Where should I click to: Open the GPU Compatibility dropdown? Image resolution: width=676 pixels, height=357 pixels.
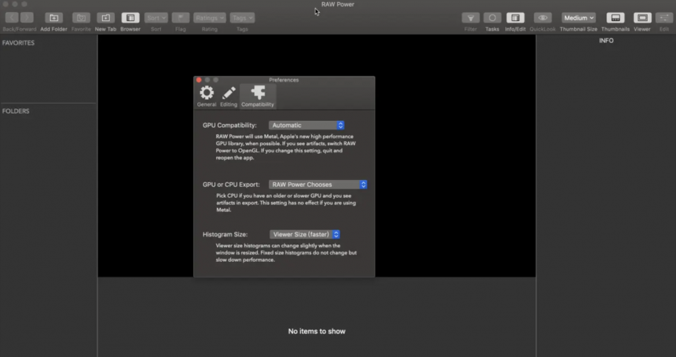pyautogui.click(x=306, y=126)
